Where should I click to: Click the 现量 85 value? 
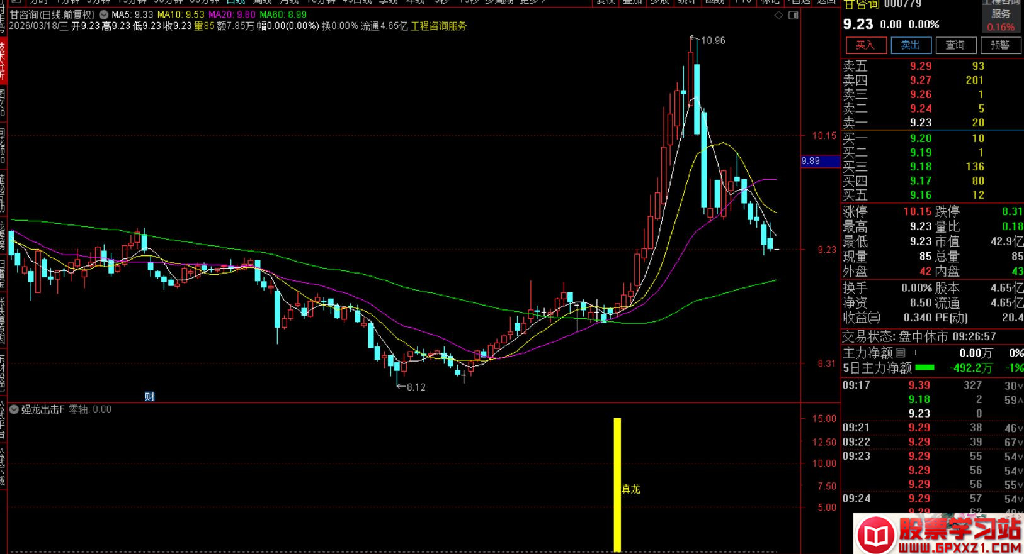point(925,257)
